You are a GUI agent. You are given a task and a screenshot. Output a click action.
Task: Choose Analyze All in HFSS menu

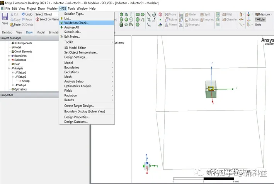tap(87, 27)
